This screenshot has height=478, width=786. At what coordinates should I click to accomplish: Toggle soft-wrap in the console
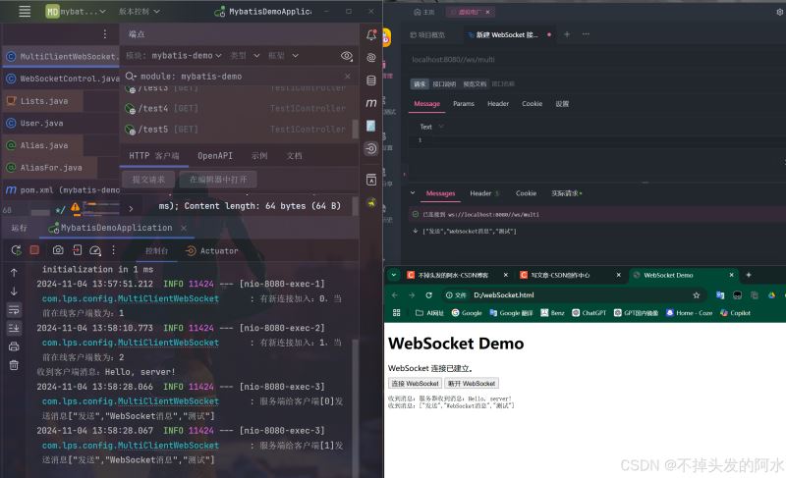tap(14, 310)
